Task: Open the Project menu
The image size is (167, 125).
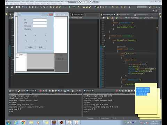Action: 43,4
